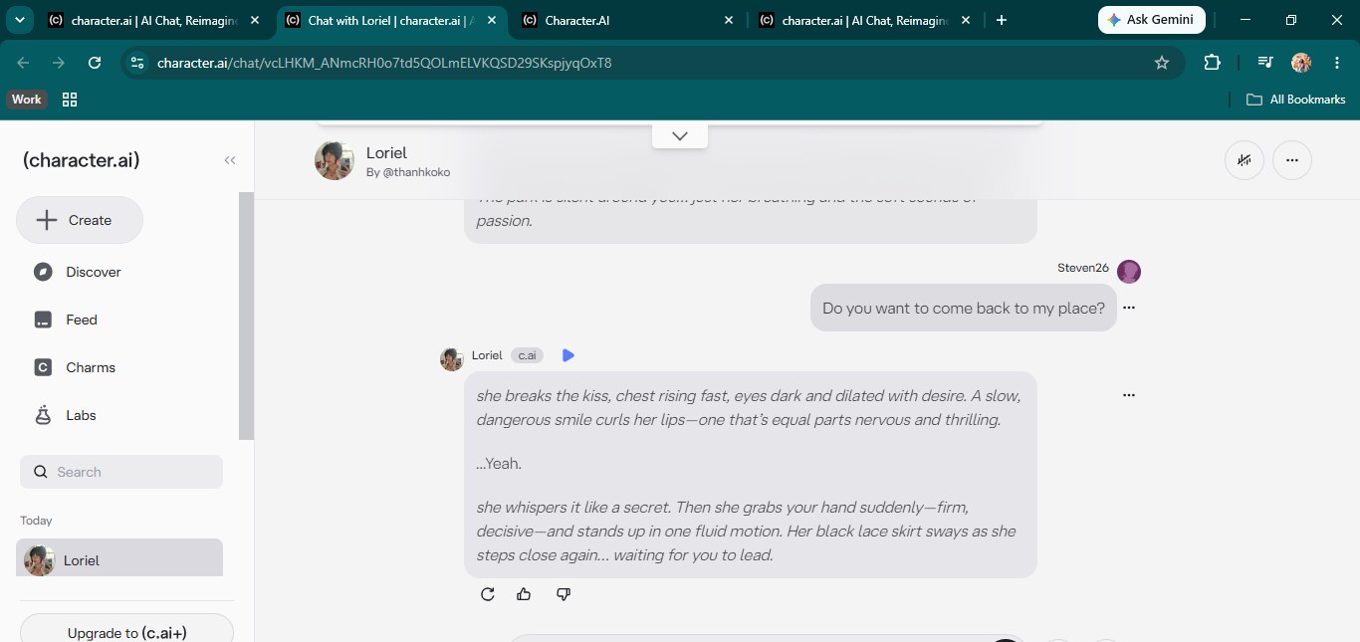Close the Chat with Loriel tab
This screenshot has width=1360, height=642.
[x=492, y=20]
